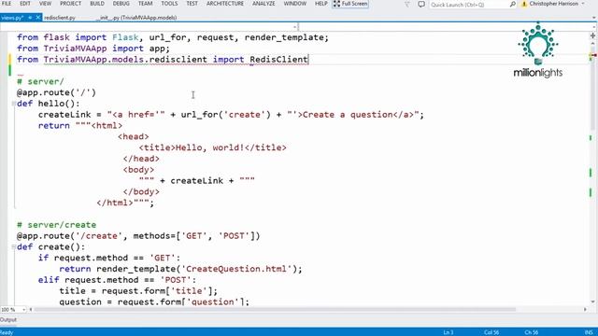The height and width of the screenshot is (336, 598).
Task: Open Christopher Harrison account dropdown
Action: 557,4
